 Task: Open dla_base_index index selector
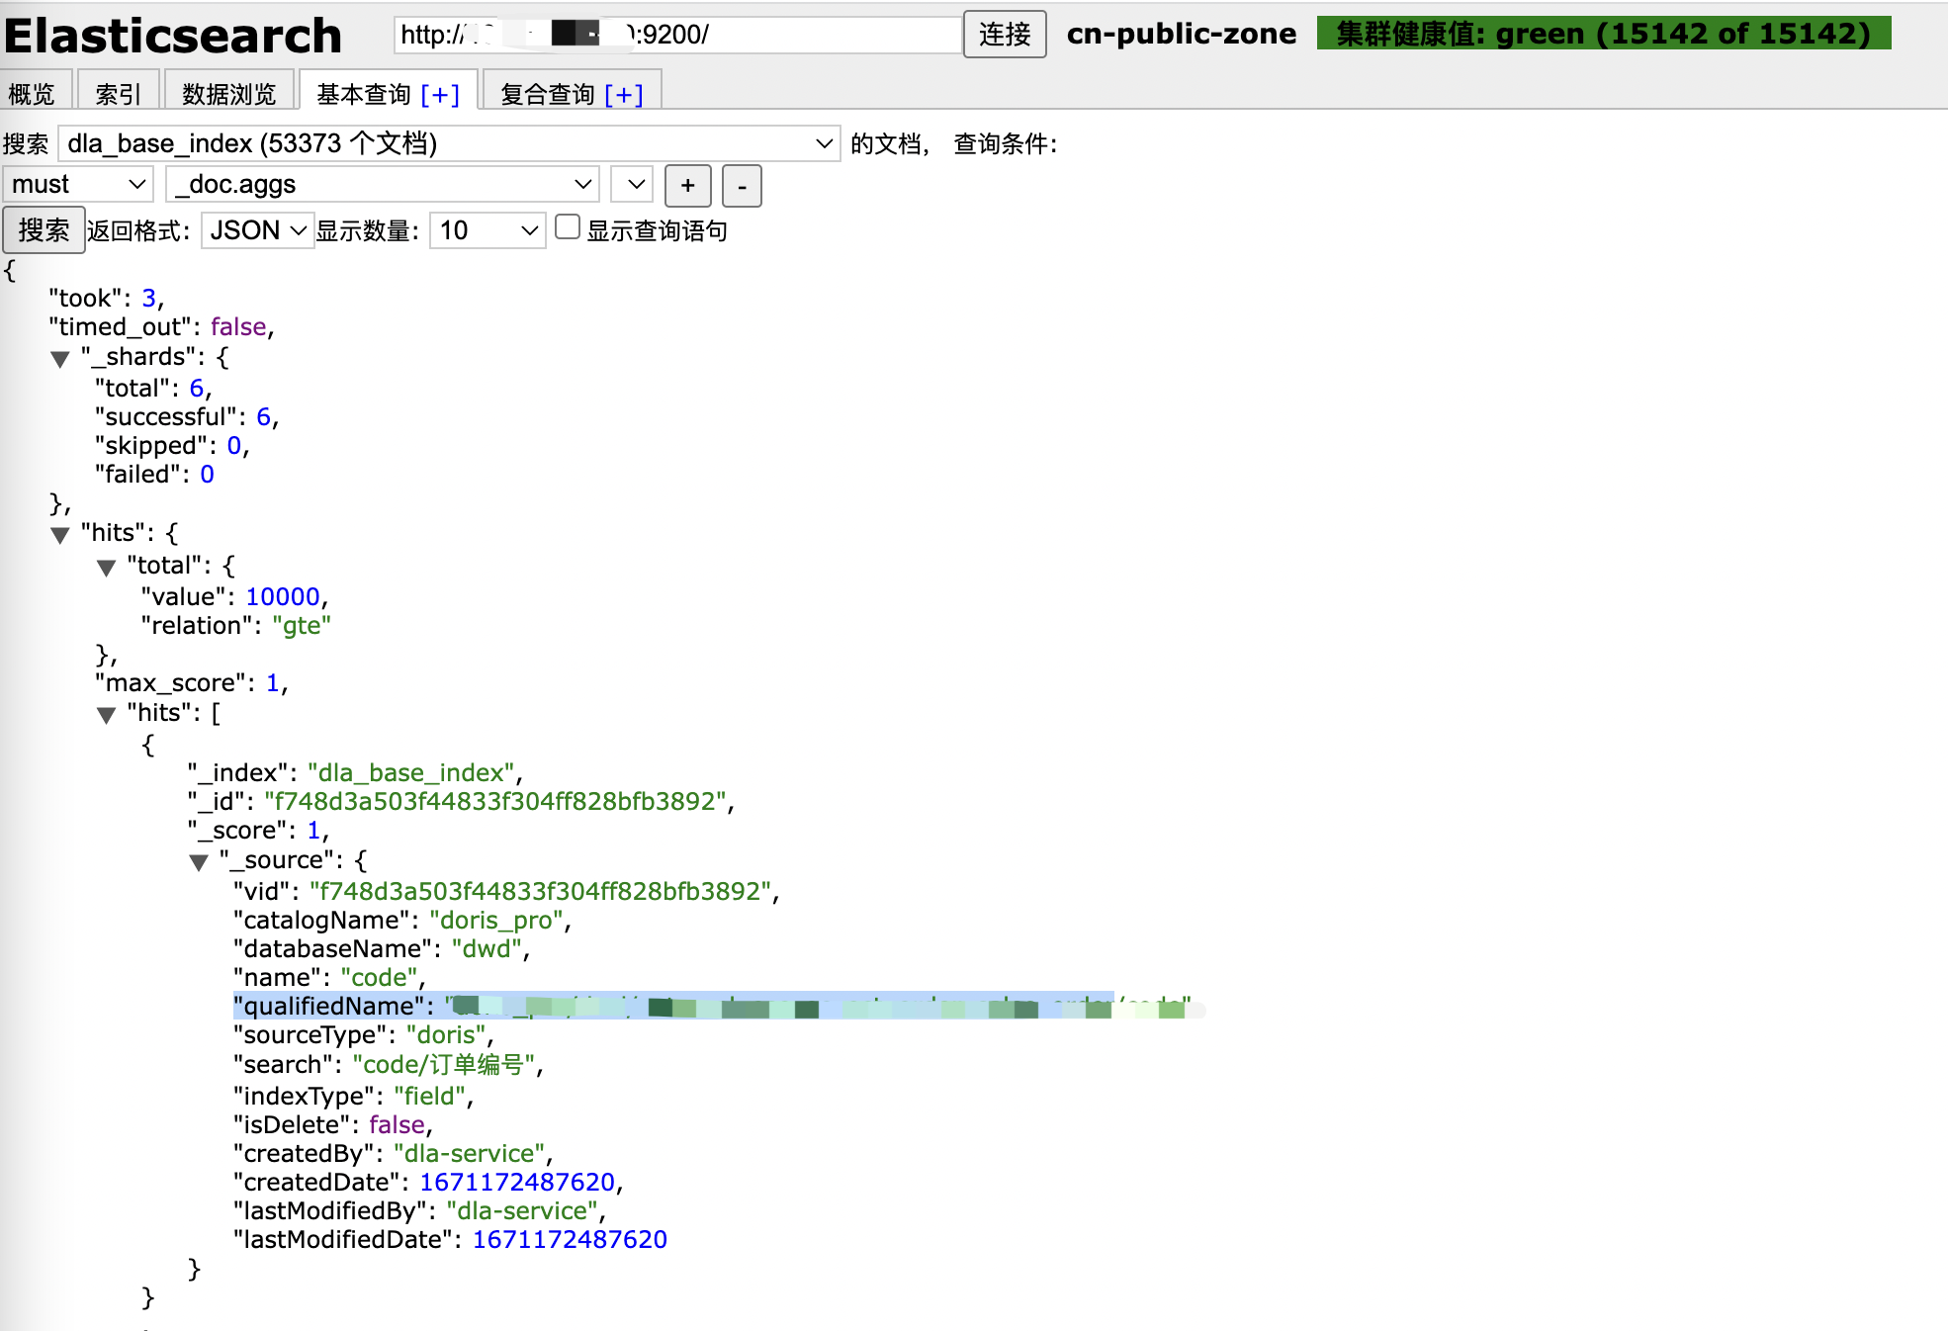(x=449, y=144)
